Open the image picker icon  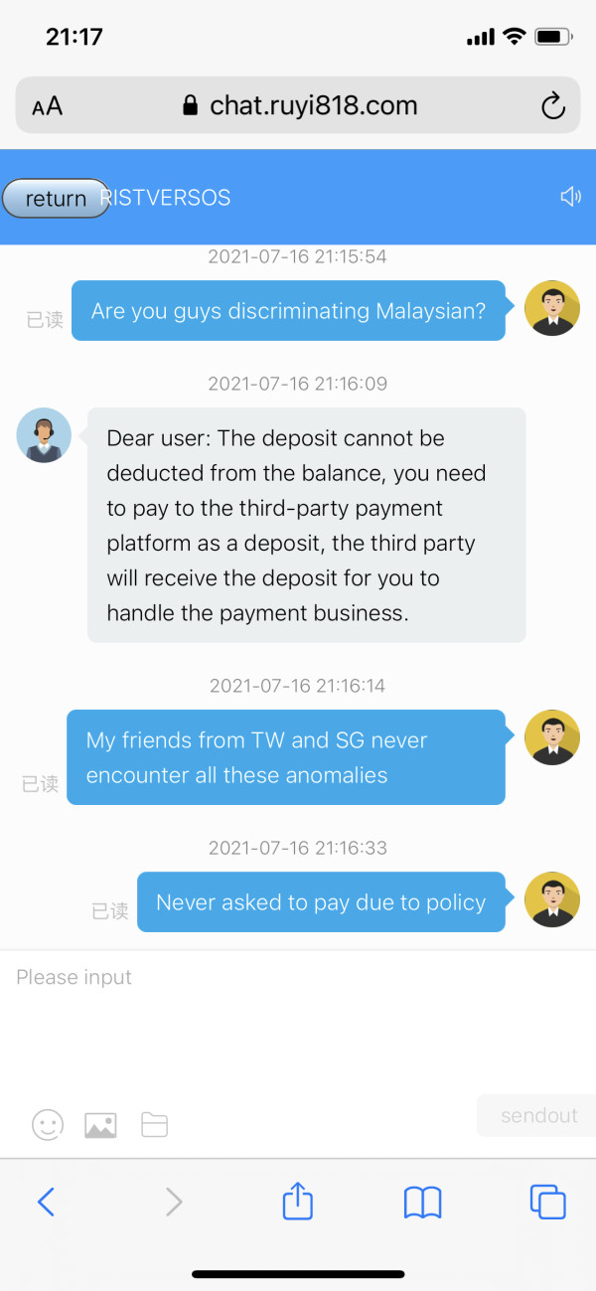[x=100, y=1124]
